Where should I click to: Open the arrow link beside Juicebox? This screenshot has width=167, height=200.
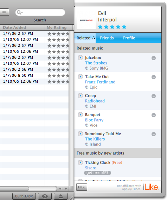pos(154,58)
